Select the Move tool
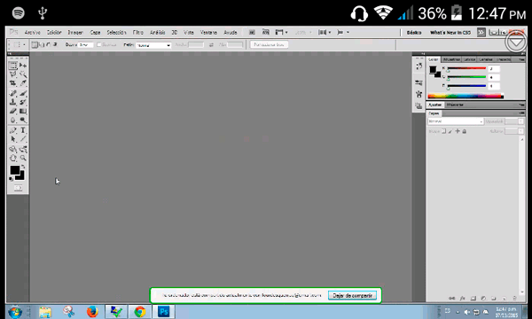Viewport: 532px width, 319px height. pyautogui.click(x=23, y=65)
